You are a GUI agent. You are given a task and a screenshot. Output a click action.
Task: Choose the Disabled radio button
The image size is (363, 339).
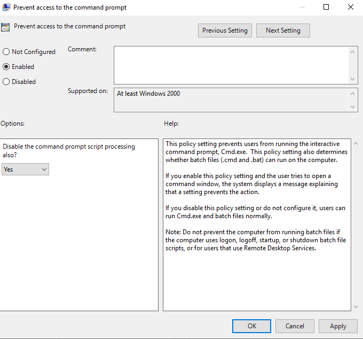6,82
